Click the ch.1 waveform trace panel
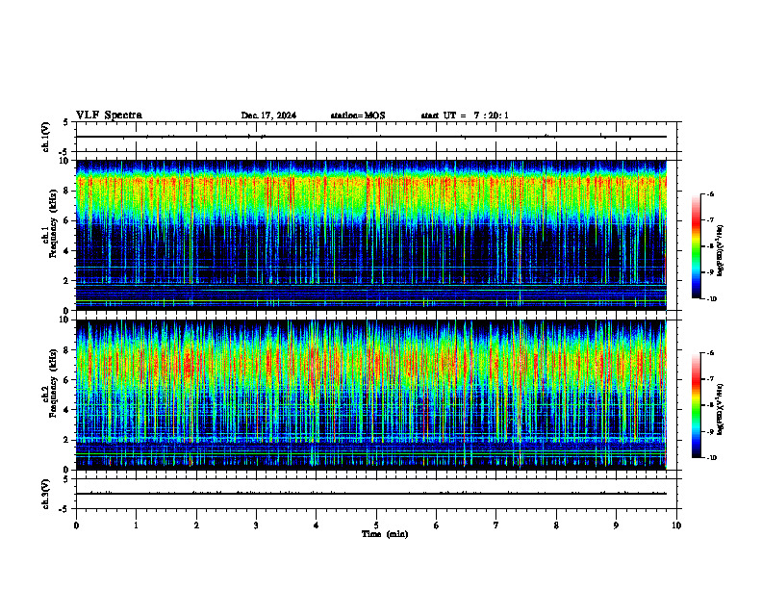 [376, 137]
